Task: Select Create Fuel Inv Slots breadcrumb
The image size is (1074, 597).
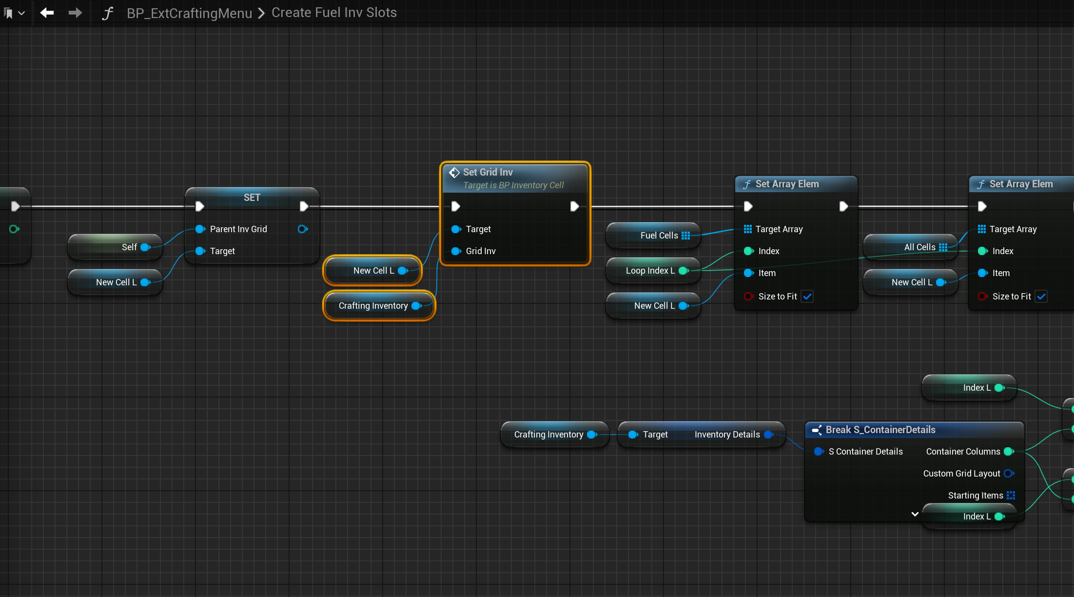Action: click(334, 13)
